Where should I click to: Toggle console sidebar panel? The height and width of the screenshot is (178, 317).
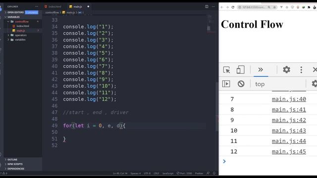pos(226,84)
